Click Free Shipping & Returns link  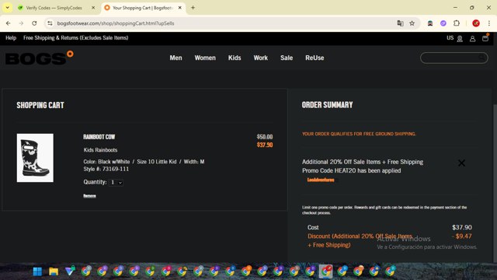click(76, 38)
